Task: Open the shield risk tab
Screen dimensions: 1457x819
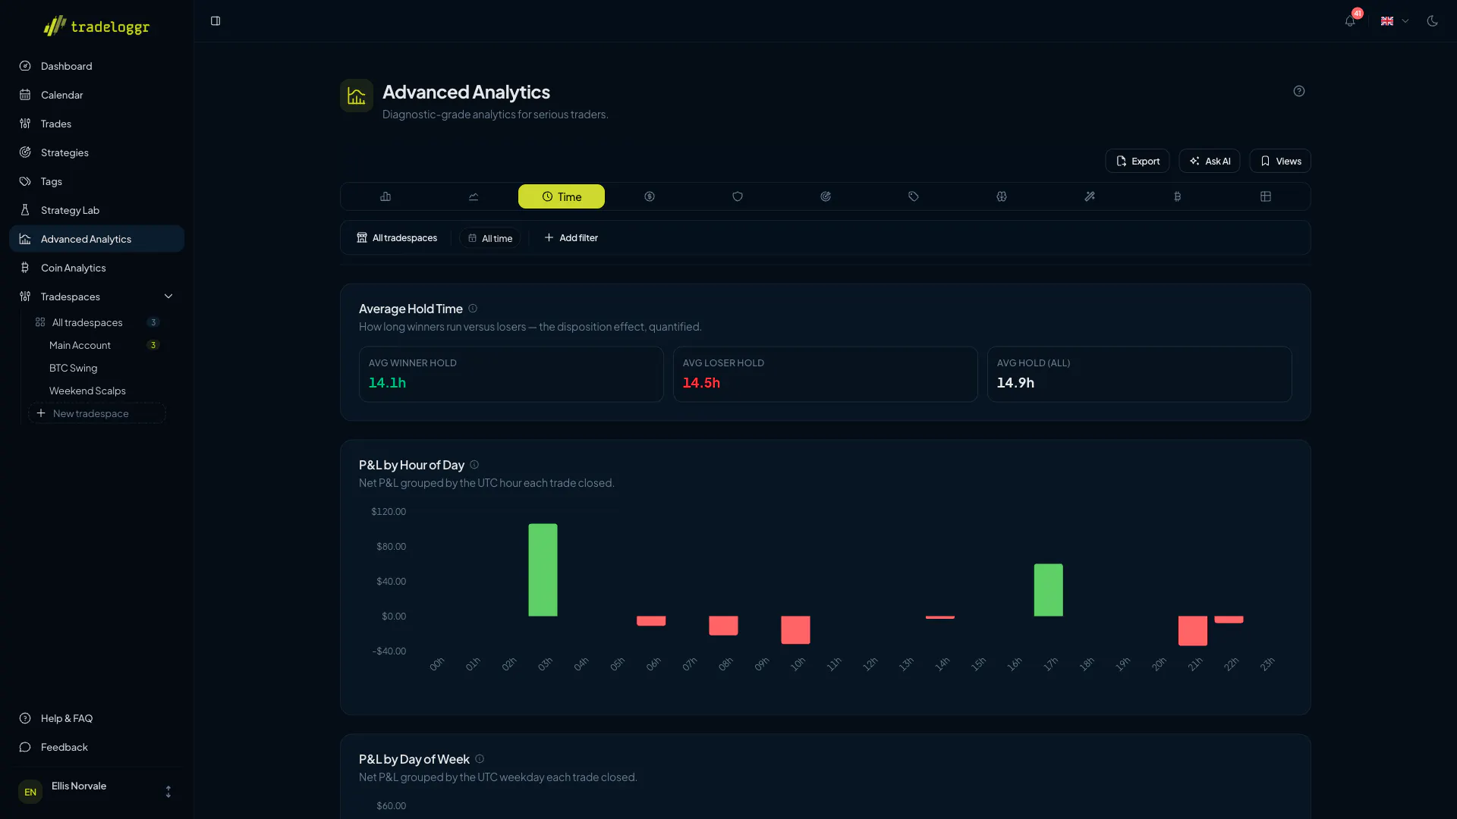Action: click(x=738, y=196)
